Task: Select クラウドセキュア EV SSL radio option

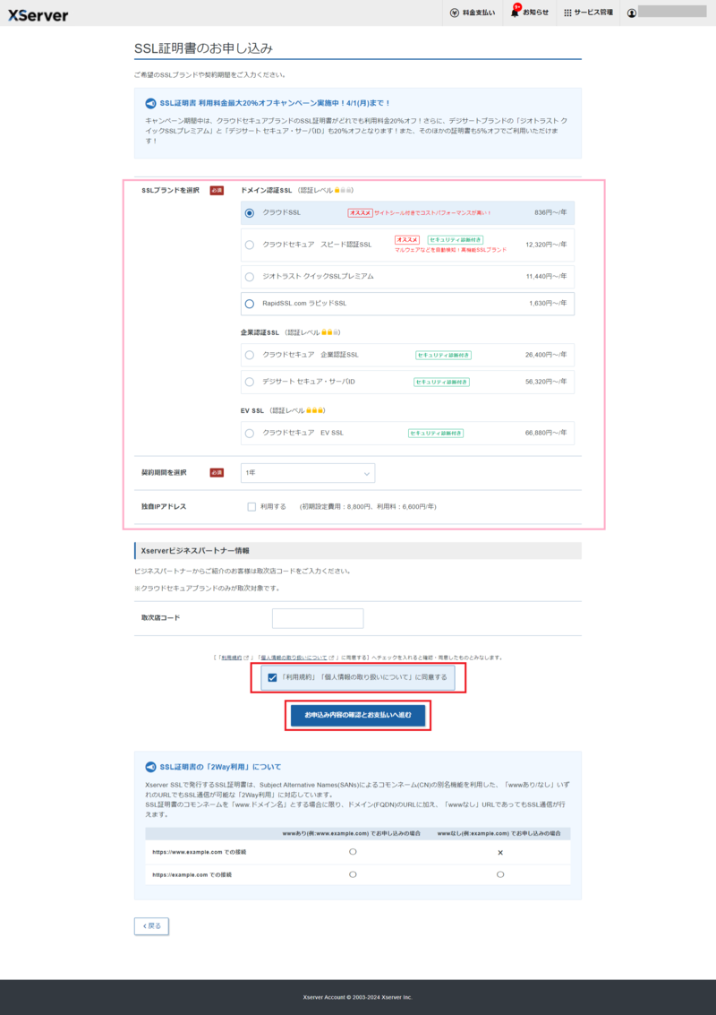Action: coord(250,433)
